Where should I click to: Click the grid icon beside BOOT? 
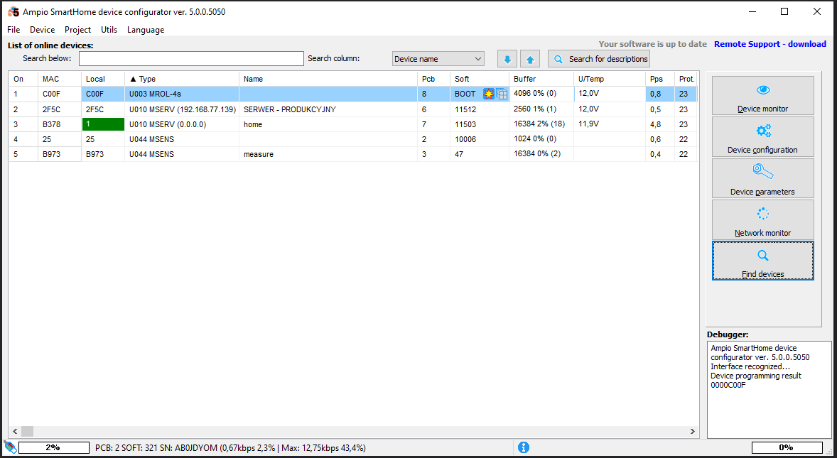(501, 94)
